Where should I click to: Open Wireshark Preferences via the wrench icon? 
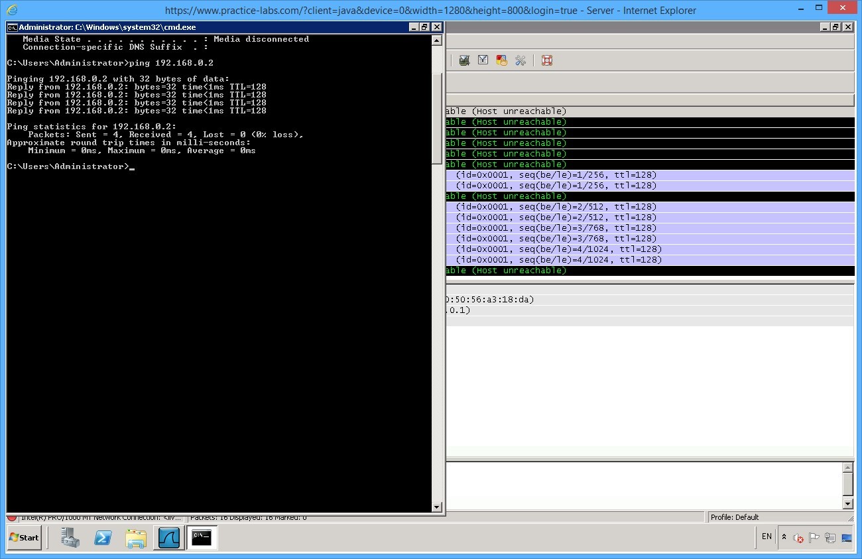pos(521,60)
